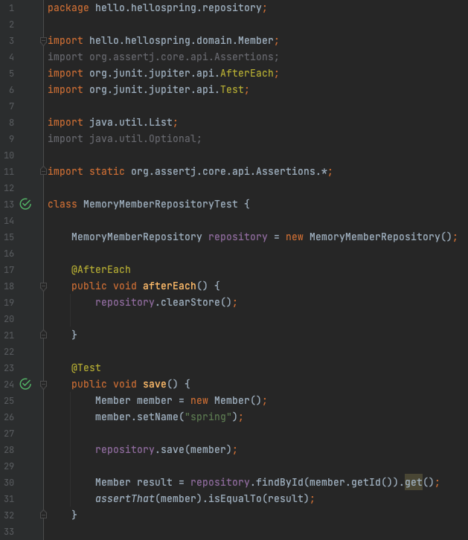Screen dimensions: 468x540
Task: Click the fold end marker on line 11
Action: click(43, 171)
